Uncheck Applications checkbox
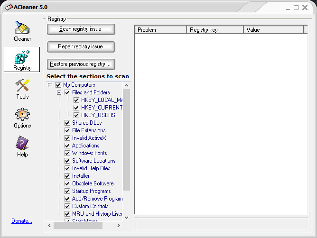317x238 pixels. 67,146
